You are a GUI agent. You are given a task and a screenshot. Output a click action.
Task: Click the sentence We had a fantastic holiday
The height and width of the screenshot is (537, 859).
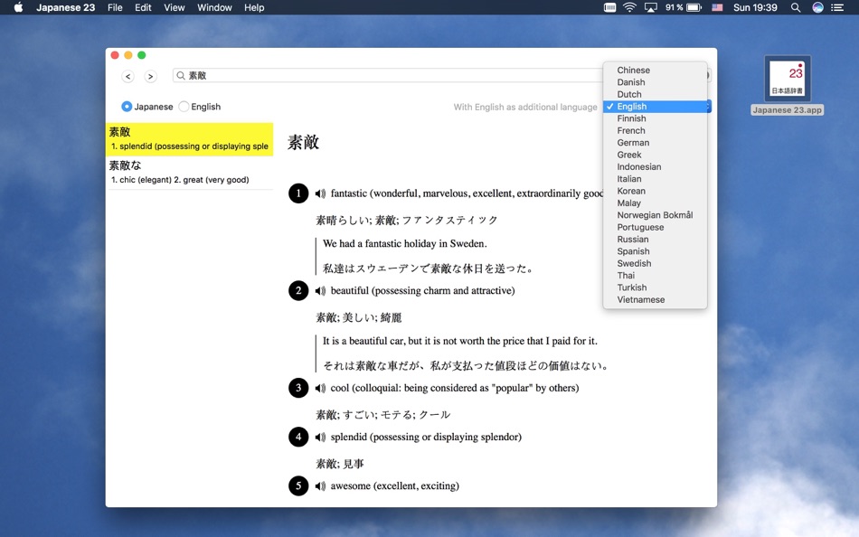point(405,244)
